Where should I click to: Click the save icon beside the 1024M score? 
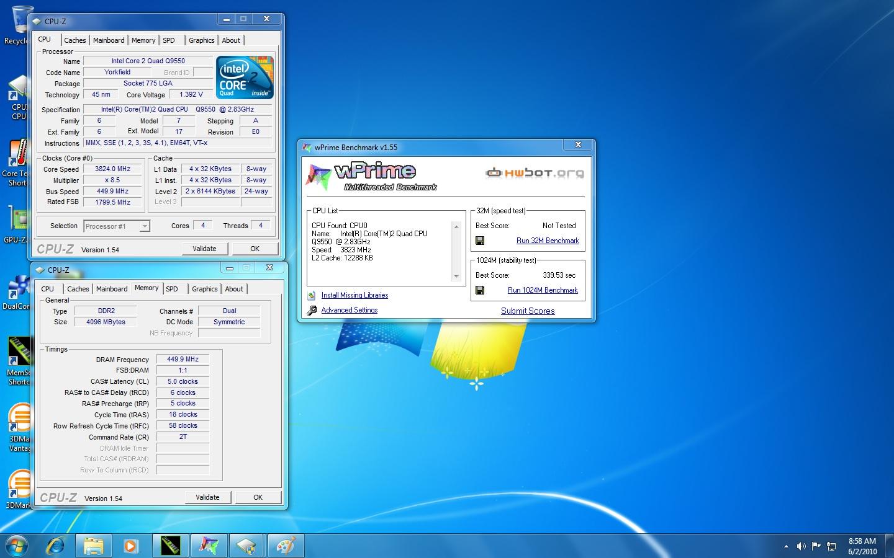pyautogui.click(x=479, y=290)
